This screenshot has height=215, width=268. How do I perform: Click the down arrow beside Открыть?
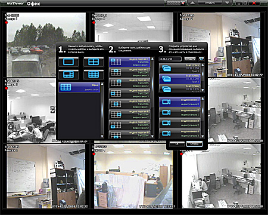(228, 3)
